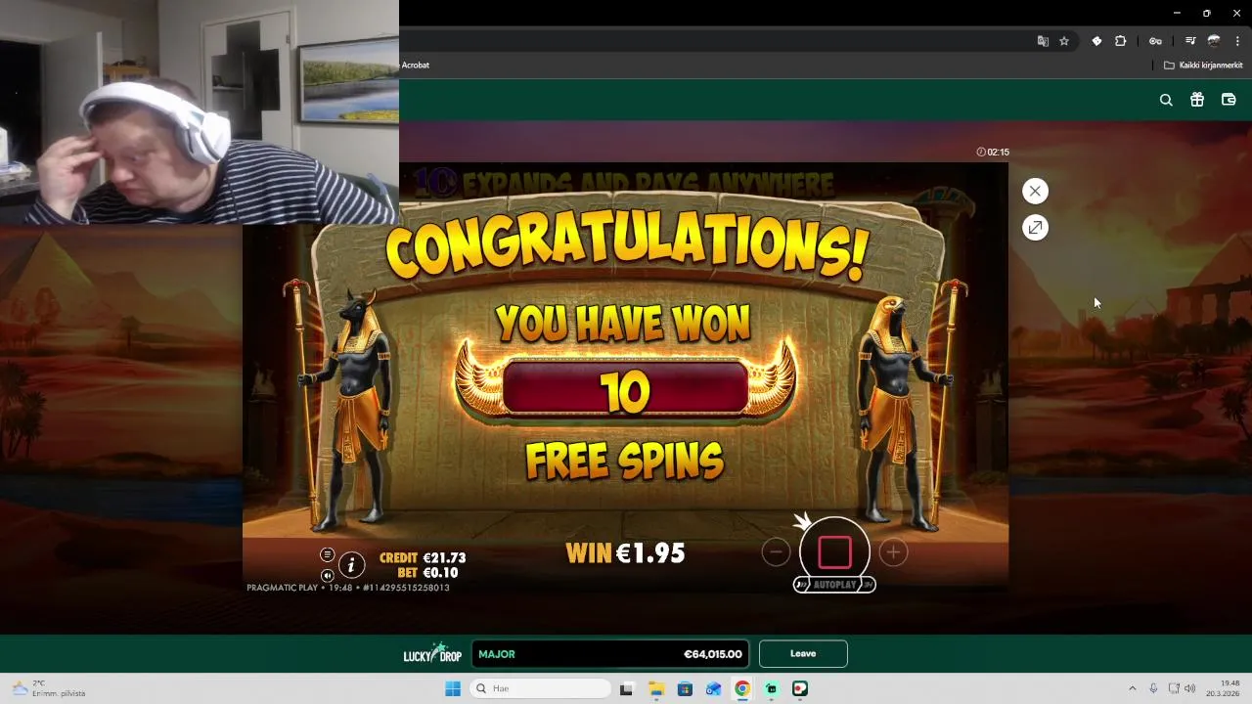Screen dimensions: 1252x704
Task: Open the slot game menu icon
Action: click(328, 554)
